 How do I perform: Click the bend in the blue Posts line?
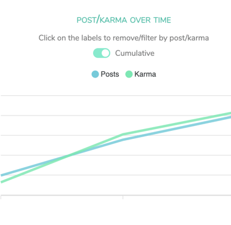[123, 140]
